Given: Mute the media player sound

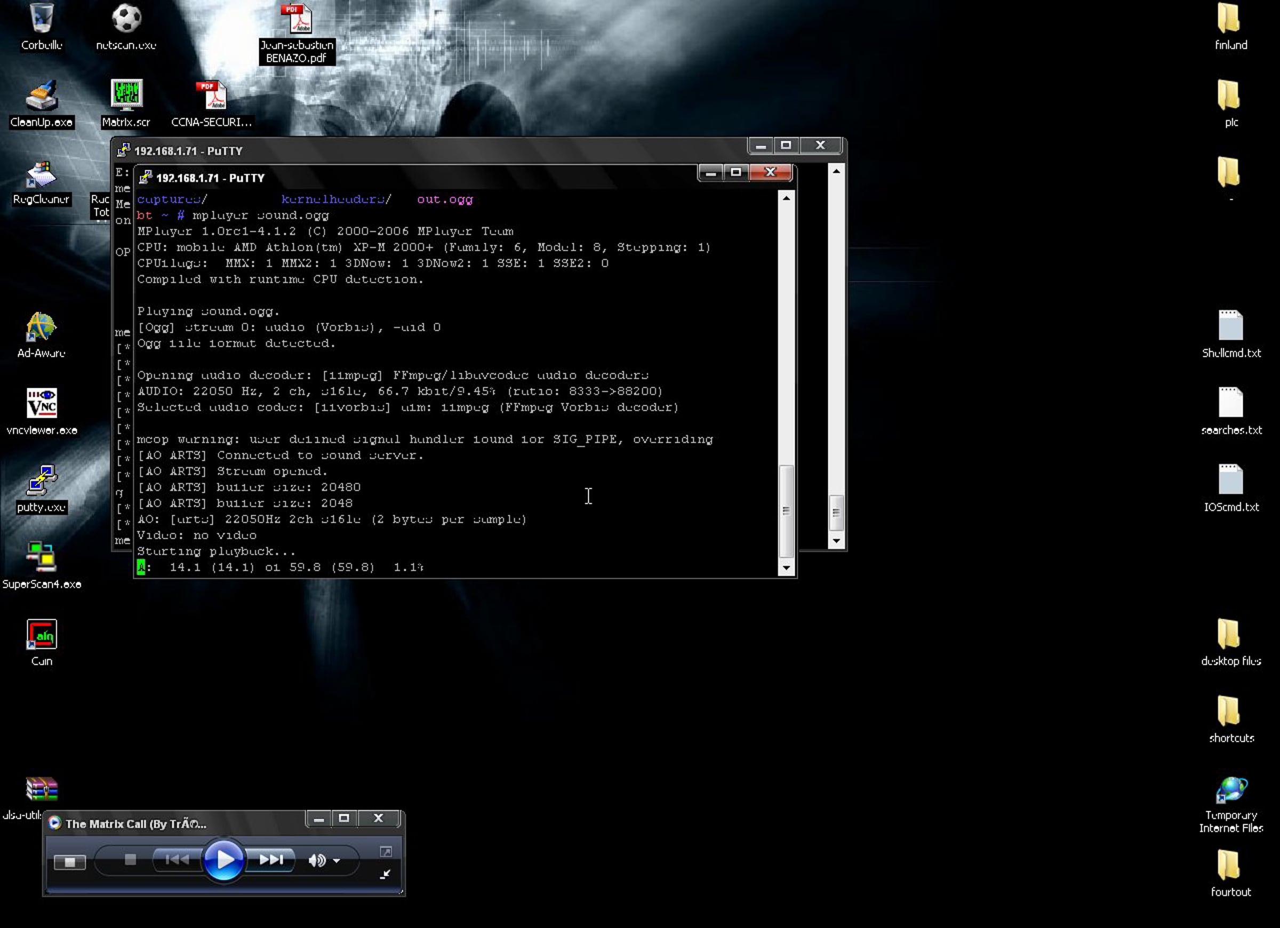Looking at the screenshot, I should pyautogui.click(x=317, y=860).
